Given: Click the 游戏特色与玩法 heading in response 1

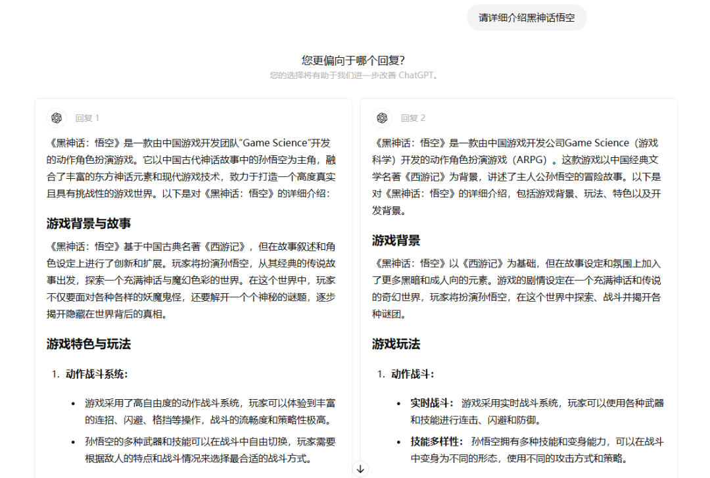Looking at the screenshot, I should [89, 344].
